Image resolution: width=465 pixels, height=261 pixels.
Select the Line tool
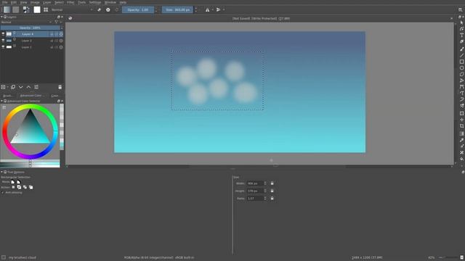[462, 55]
